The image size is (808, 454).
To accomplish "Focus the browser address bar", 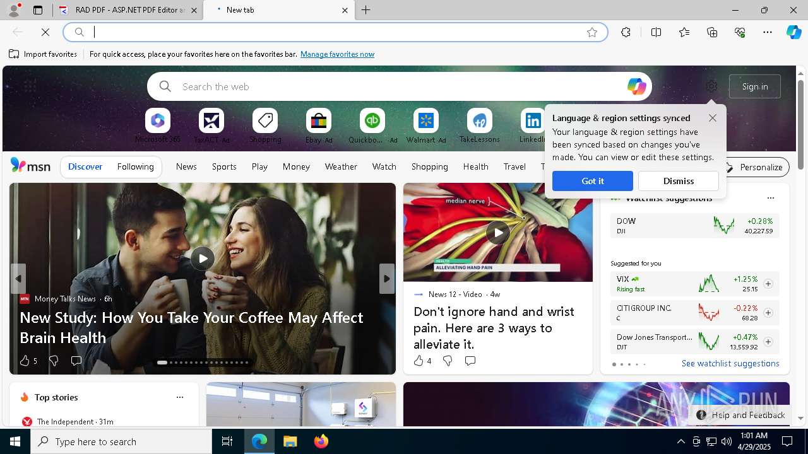I will click(335, 32).
